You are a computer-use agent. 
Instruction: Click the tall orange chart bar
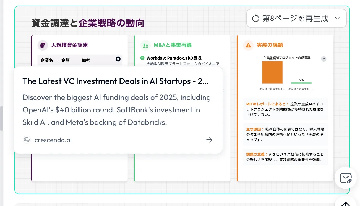coord(272,72)
